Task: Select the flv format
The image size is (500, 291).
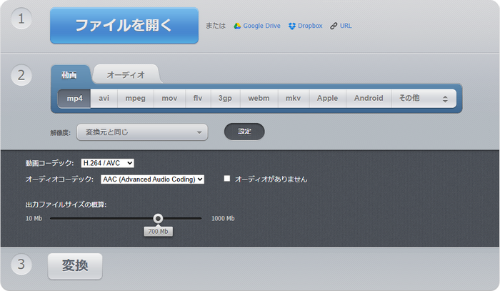Action: click(198, 98)
